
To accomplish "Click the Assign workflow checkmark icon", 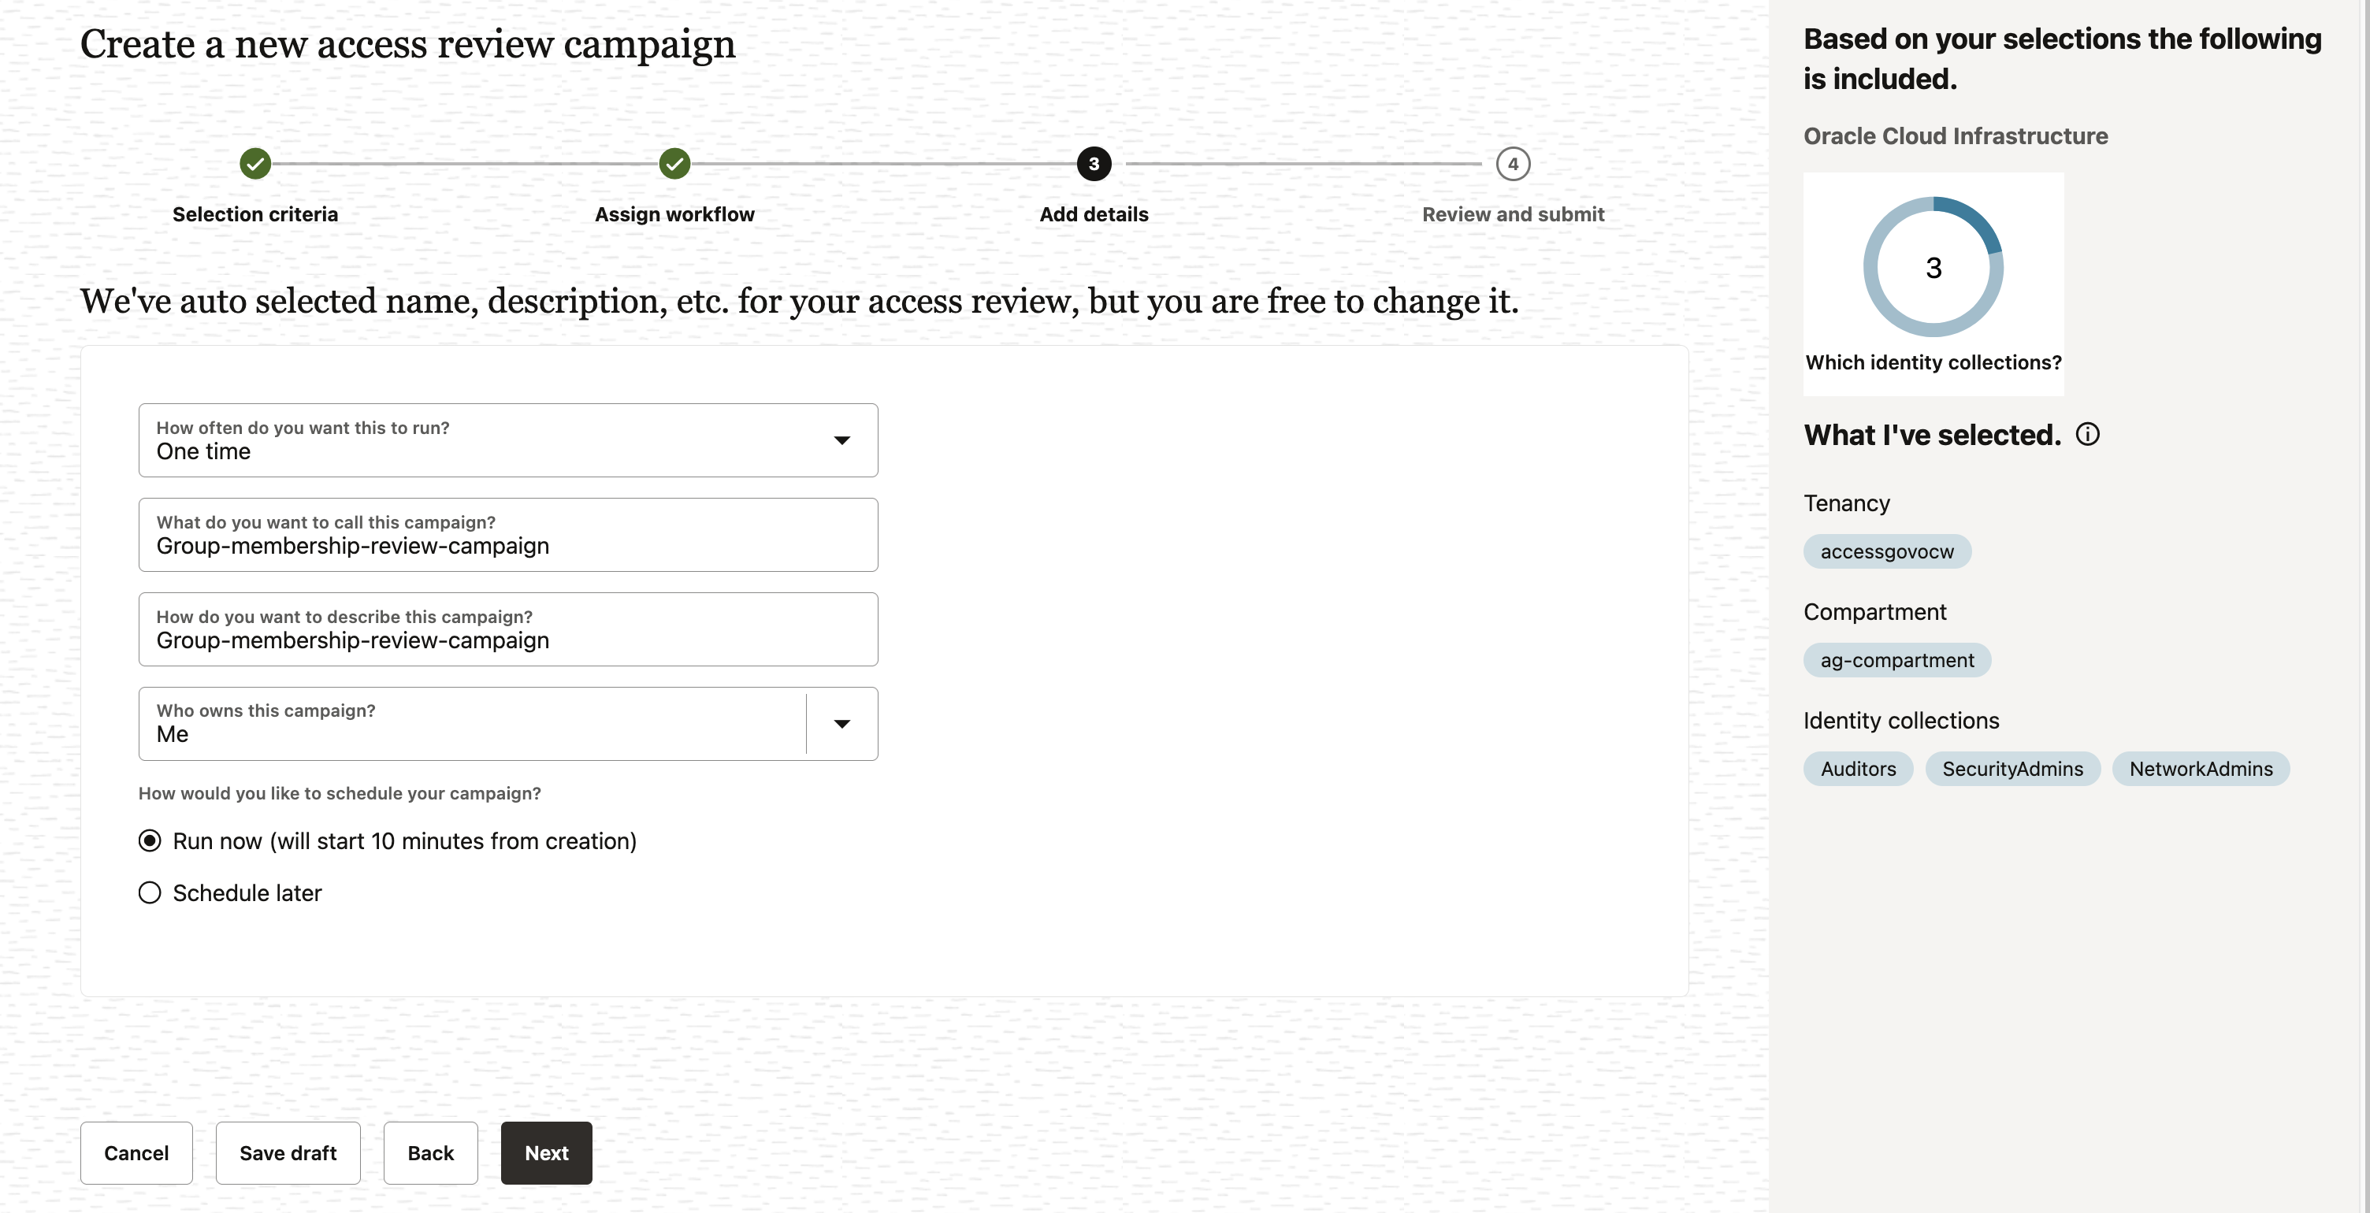I will [674, 164].
